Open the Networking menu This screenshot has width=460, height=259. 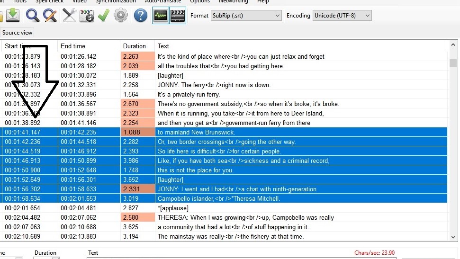pyautogui.click(x=233, y=1)
